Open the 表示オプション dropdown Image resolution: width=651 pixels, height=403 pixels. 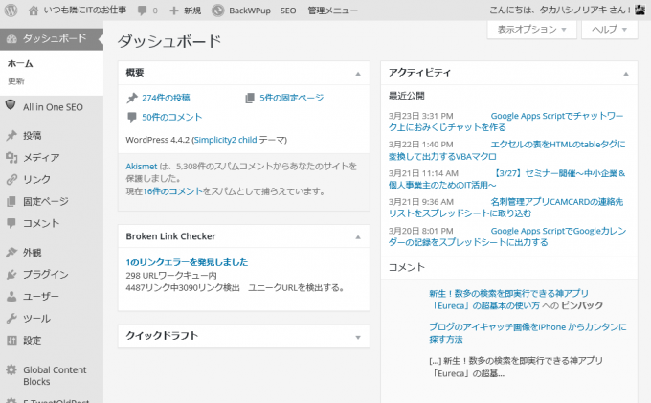click(532, 29)
